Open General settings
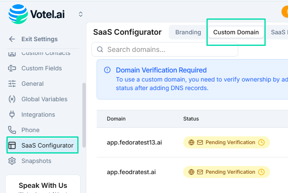 (33, 84)
